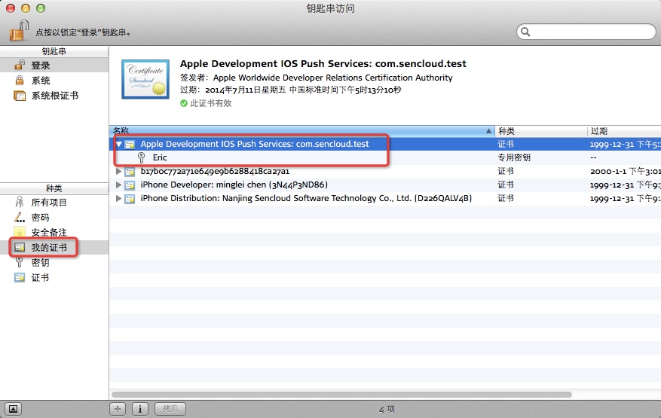Image resolution: width=661 pixels, height=418 pixels.
Task: Click the 此证书有效 status text
Action: point(211,103)
